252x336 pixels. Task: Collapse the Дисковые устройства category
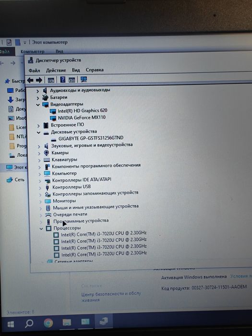pos(38,132)
